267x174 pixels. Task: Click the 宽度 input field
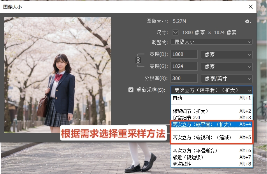pos(184,54)
